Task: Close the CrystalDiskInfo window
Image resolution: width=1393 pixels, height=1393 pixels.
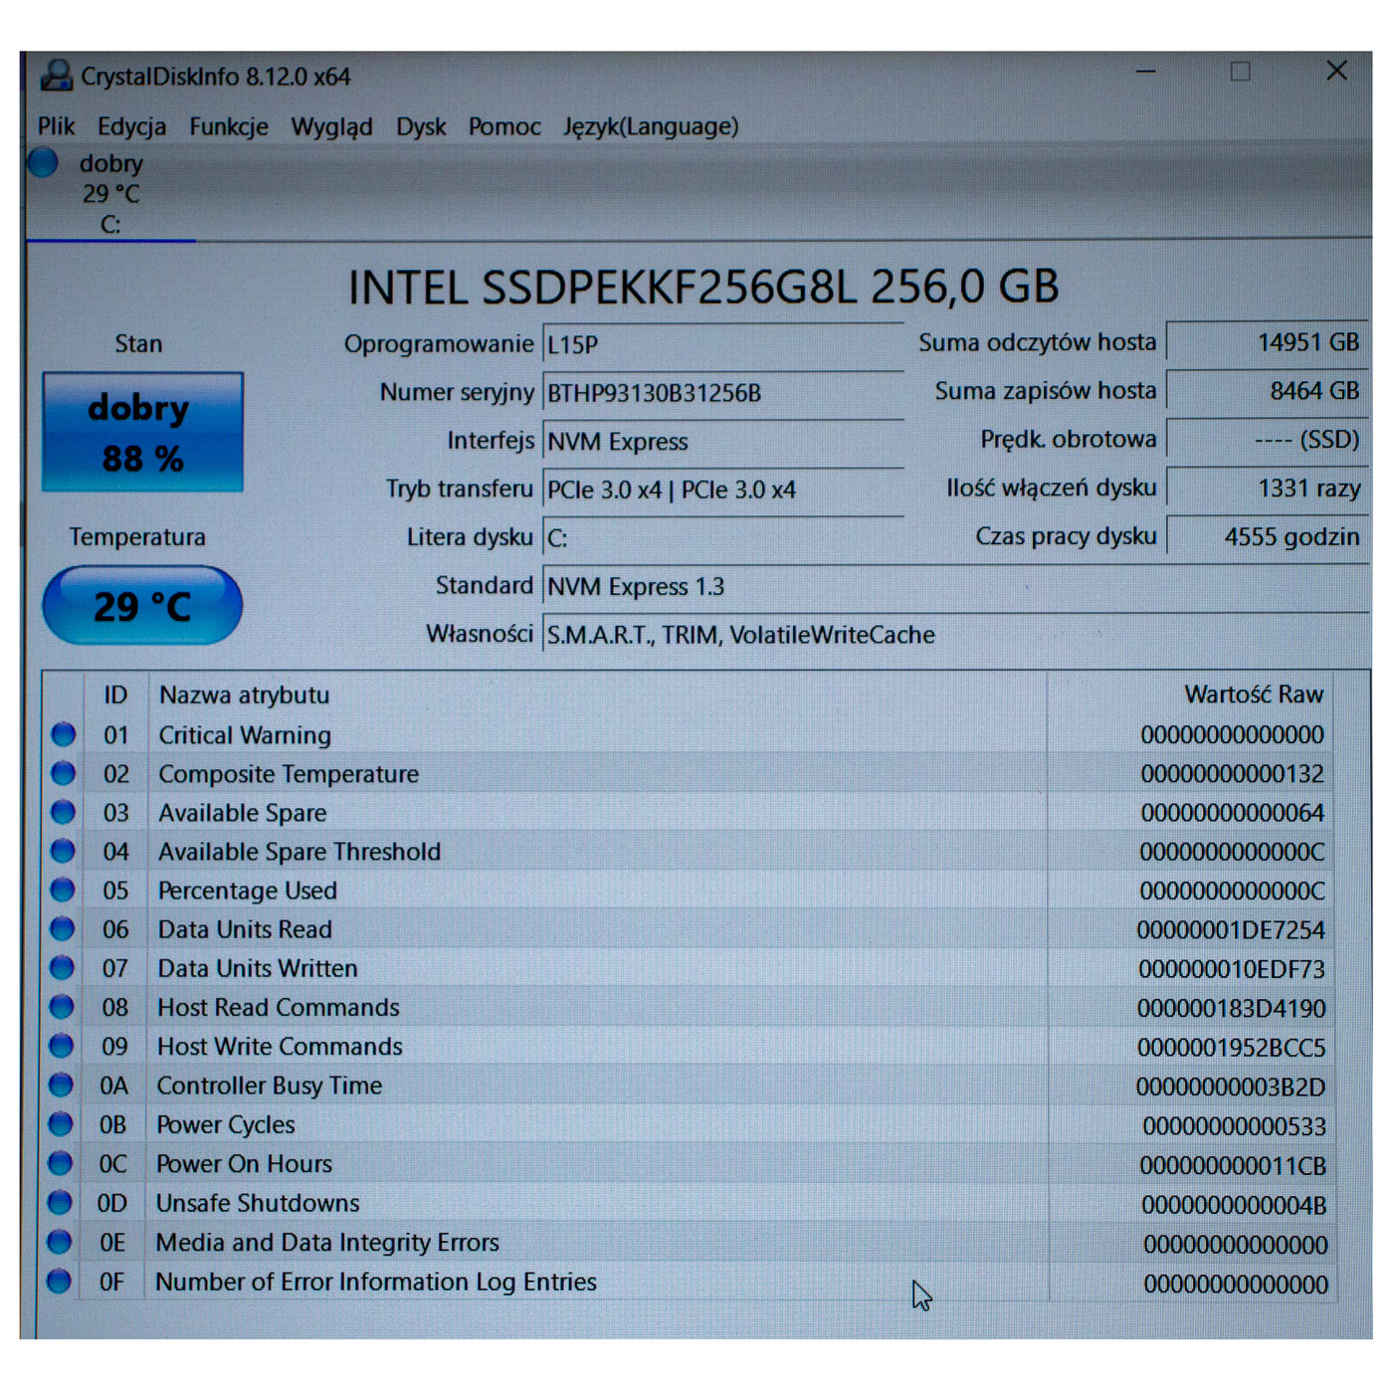Action: click(x=1336, y=71)
